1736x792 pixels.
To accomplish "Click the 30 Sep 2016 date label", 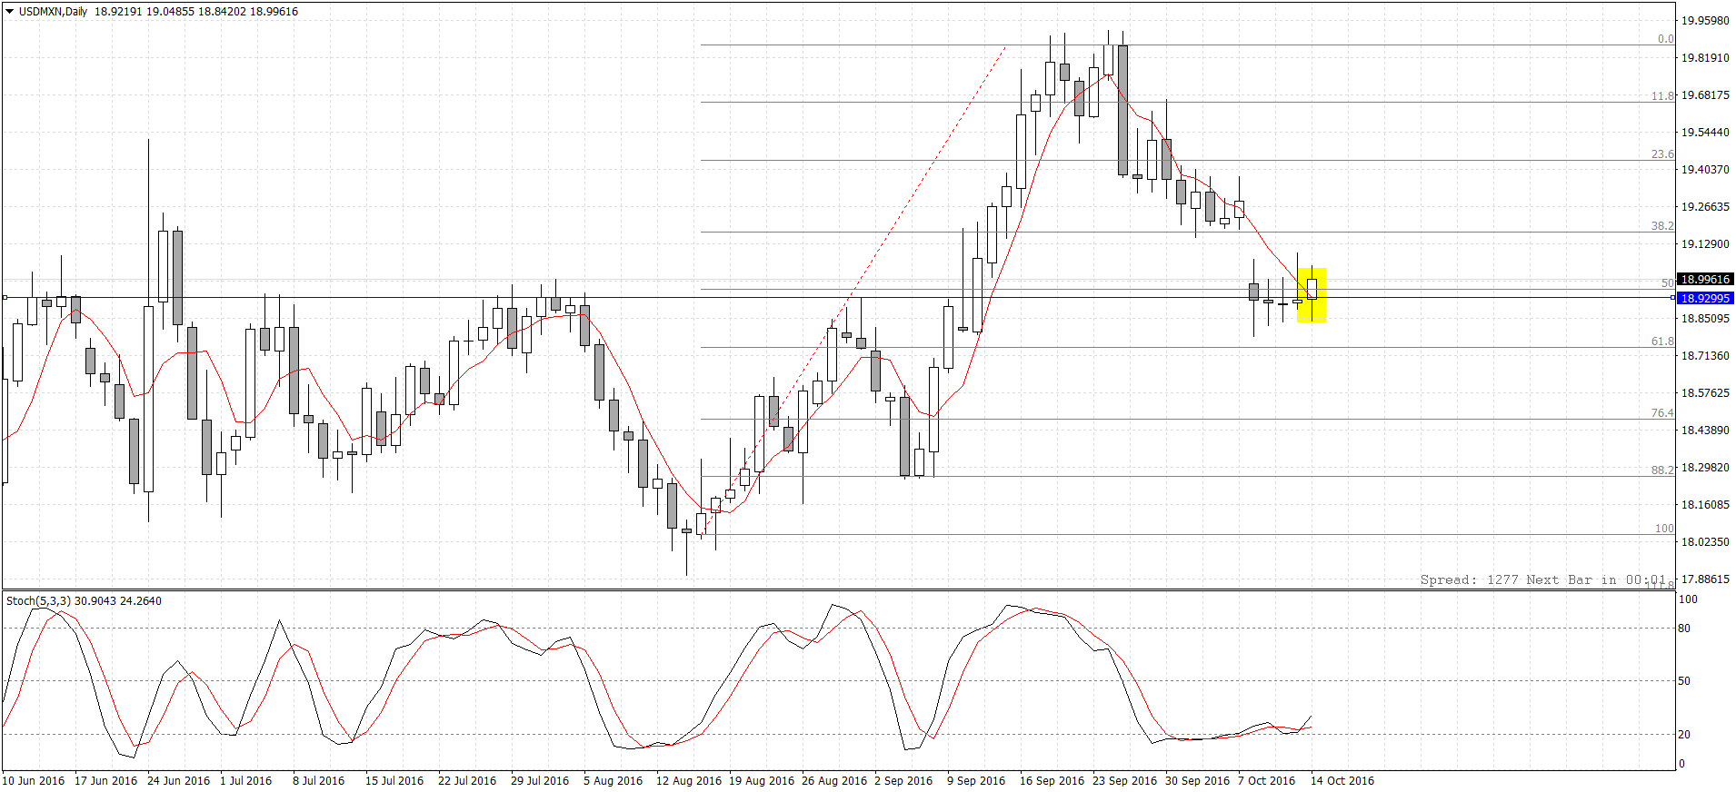I will pos(1197,780).
